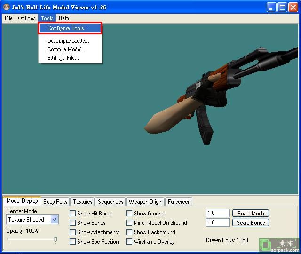Viewport: 301px width, 254px height.
Task: Click the Scale Mesh button
Action: pyautogui.click(x=251, y=213)
